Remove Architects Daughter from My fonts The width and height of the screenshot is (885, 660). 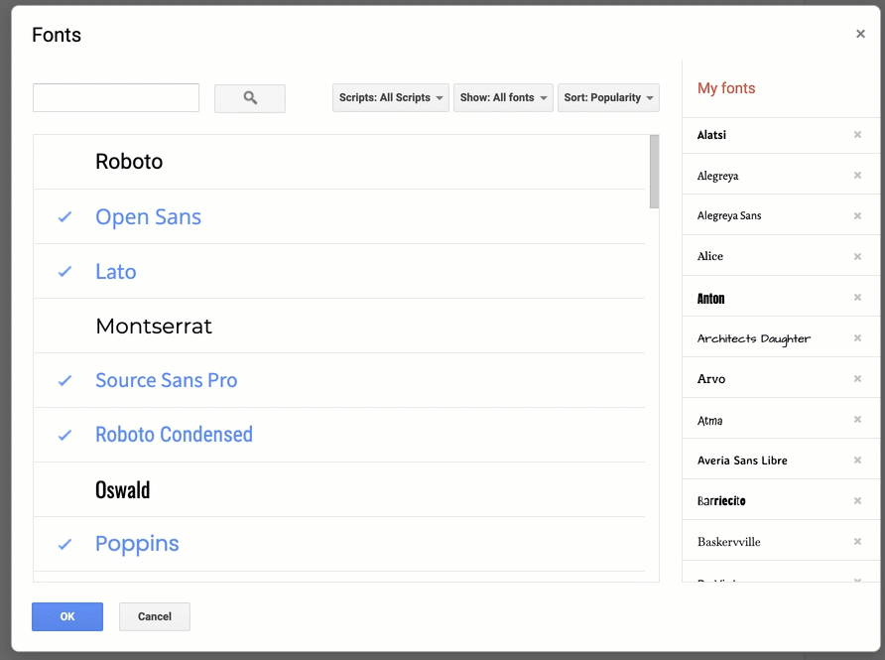point(857,337)
